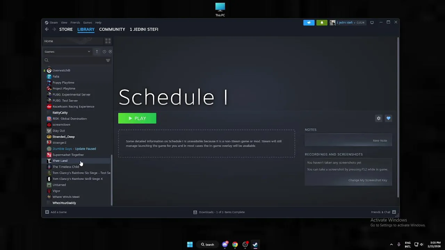
Task: Click the game list vertical scrollbar
Action: [112, 180]
